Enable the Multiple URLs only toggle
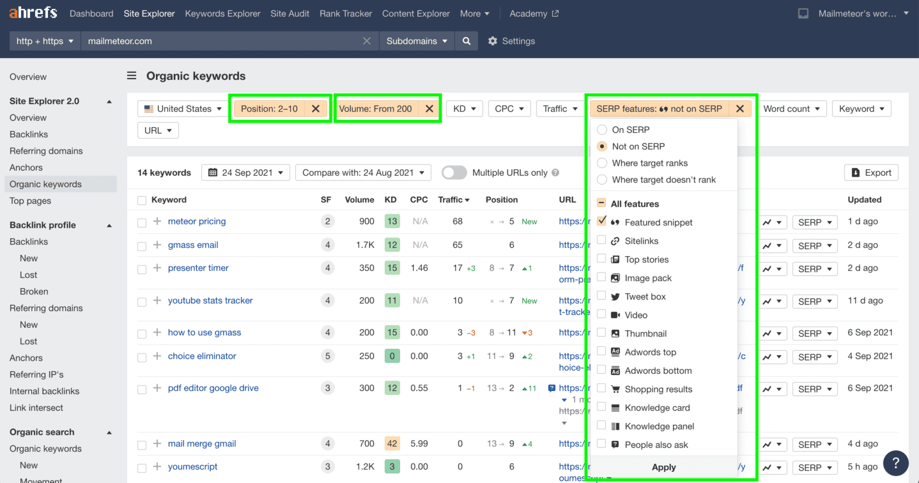Image resolution: width=919 pixels, height=483 pixels. 454,172
